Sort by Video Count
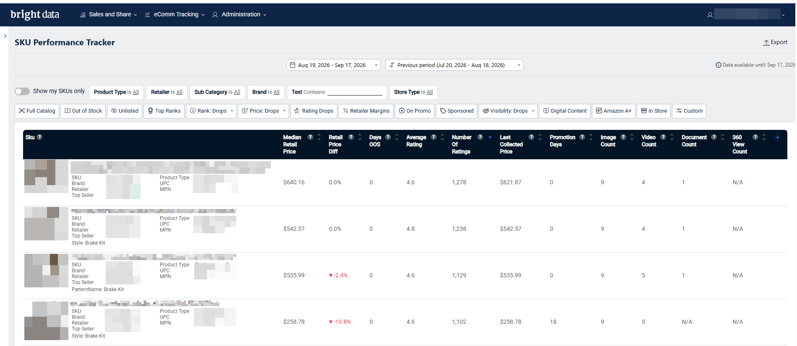 (x=672, y=137)
